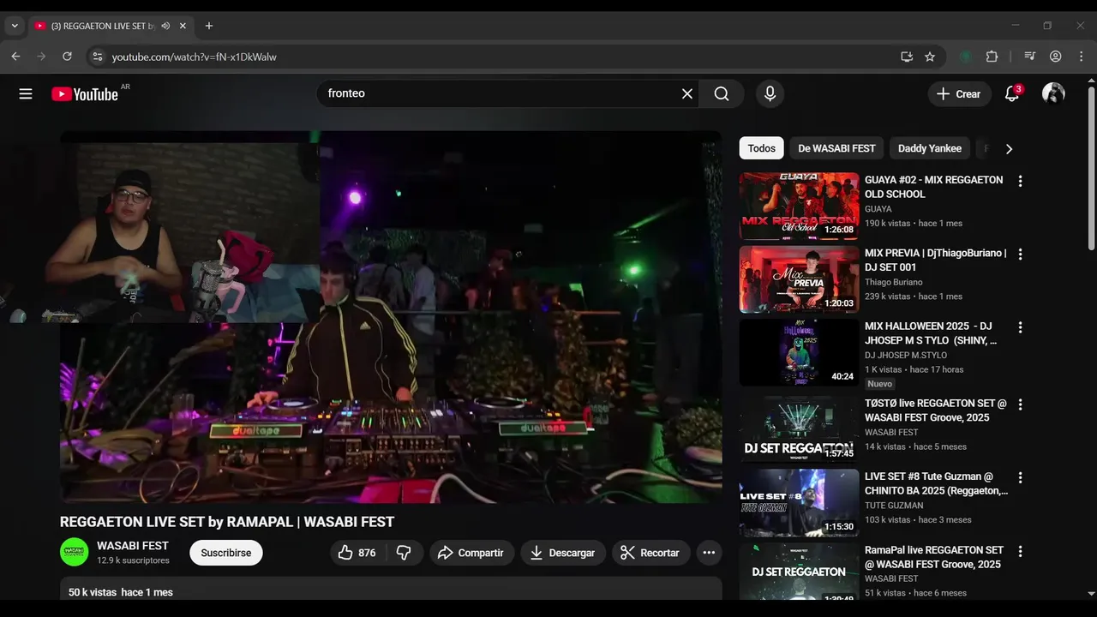The height and width of the screenshot is (617, 1097).
Task: Click the video player area
Action: pos(391,317)
